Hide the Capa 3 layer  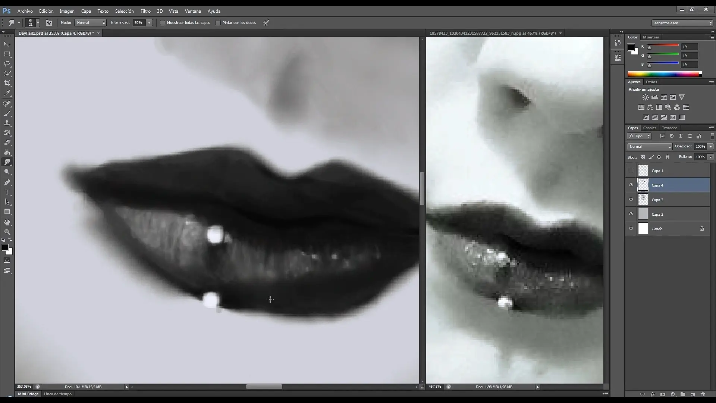pyautogui.click(x=631, y=200)
